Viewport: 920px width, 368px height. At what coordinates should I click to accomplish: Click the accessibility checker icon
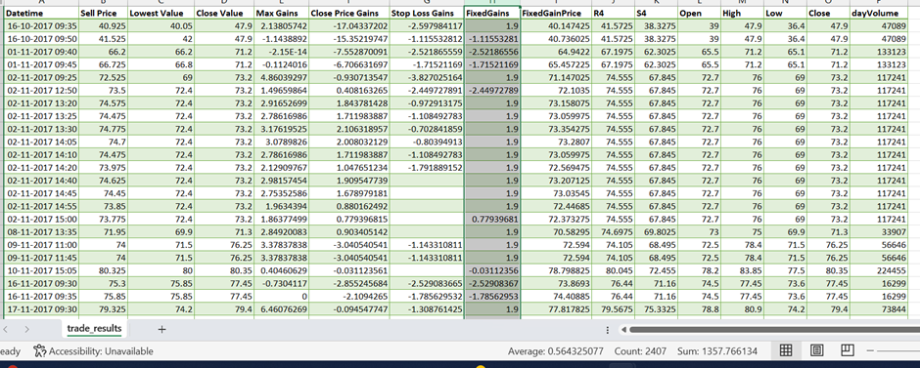(39, 351)
